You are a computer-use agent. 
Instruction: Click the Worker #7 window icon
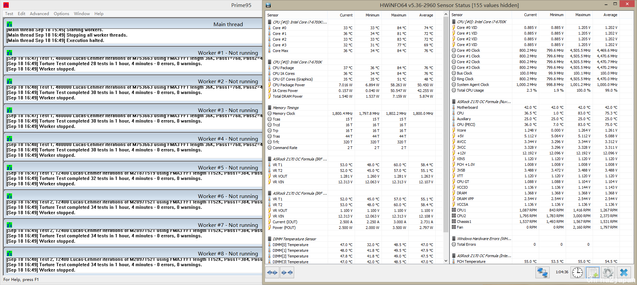click(x=9, y=225)
